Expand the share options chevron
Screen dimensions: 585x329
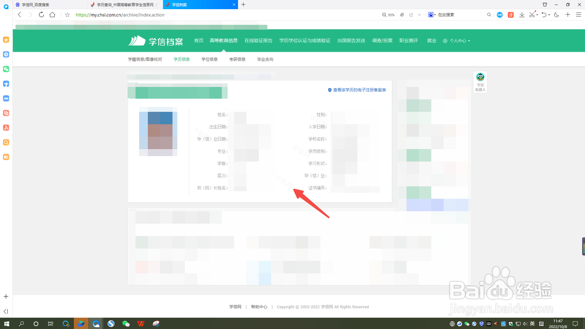pos(419,15)
